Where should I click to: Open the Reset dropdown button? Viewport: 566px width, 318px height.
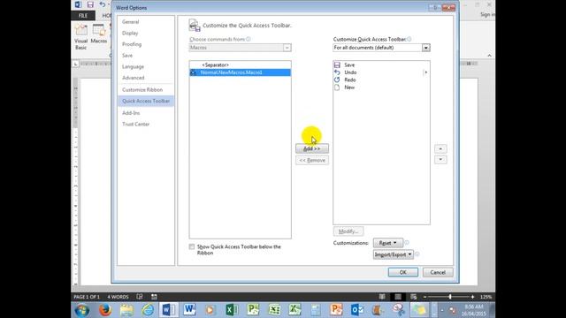point(388,243)
